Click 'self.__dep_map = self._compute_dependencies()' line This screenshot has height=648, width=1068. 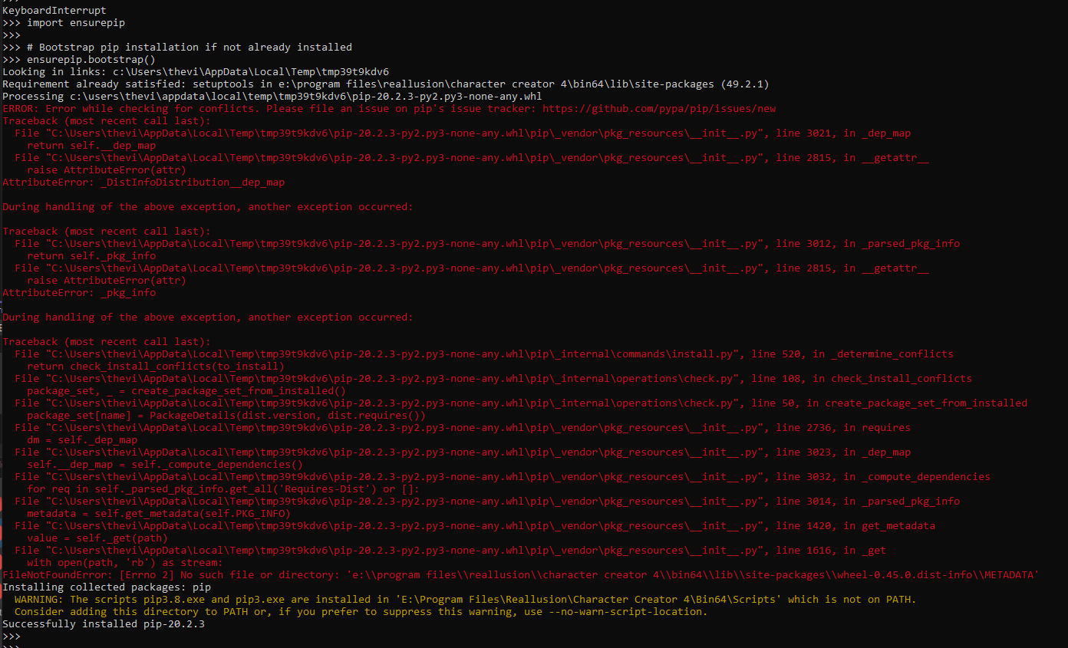click(x=164, y=465)
